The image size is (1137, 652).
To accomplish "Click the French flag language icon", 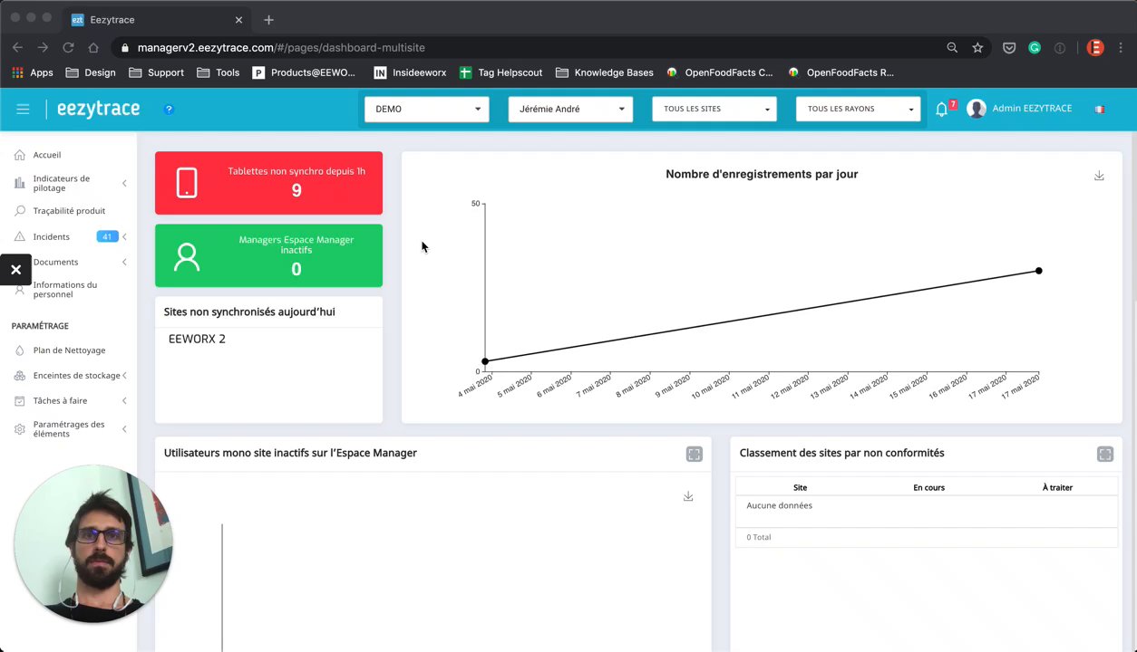I will 1099,109.
